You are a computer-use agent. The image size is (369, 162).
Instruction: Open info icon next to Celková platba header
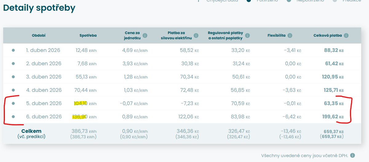pyautogui.click(x=346, y=35)
